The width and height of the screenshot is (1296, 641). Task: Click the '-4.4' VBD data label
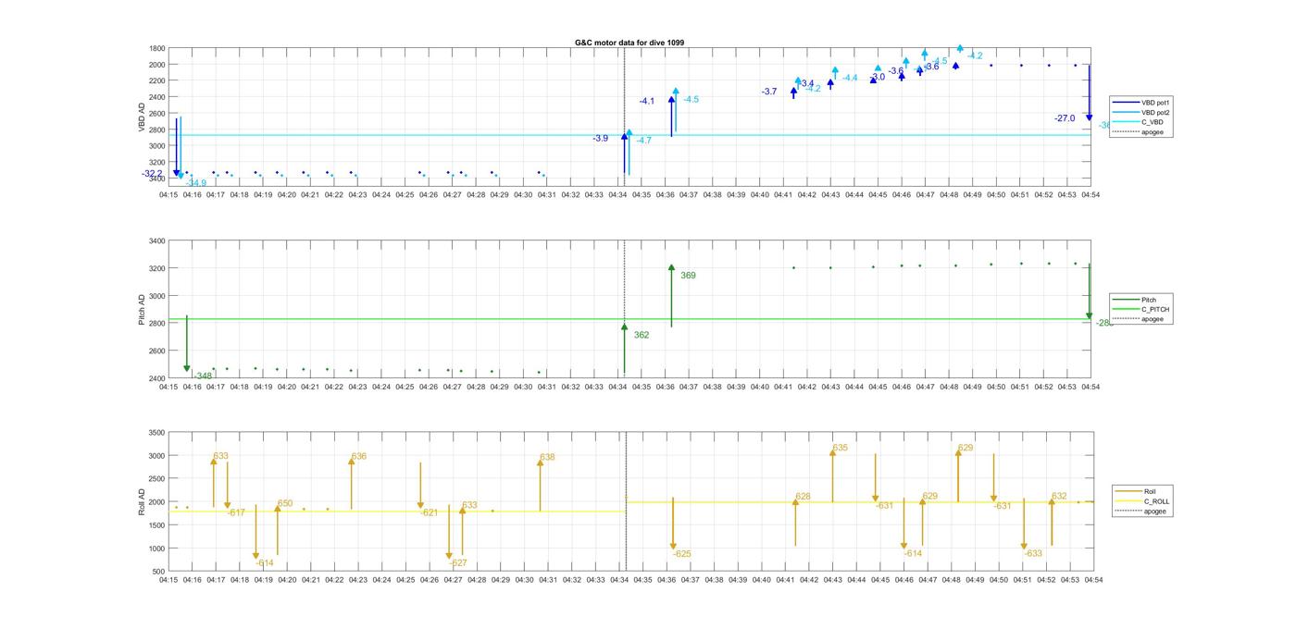tap(850, 78)
